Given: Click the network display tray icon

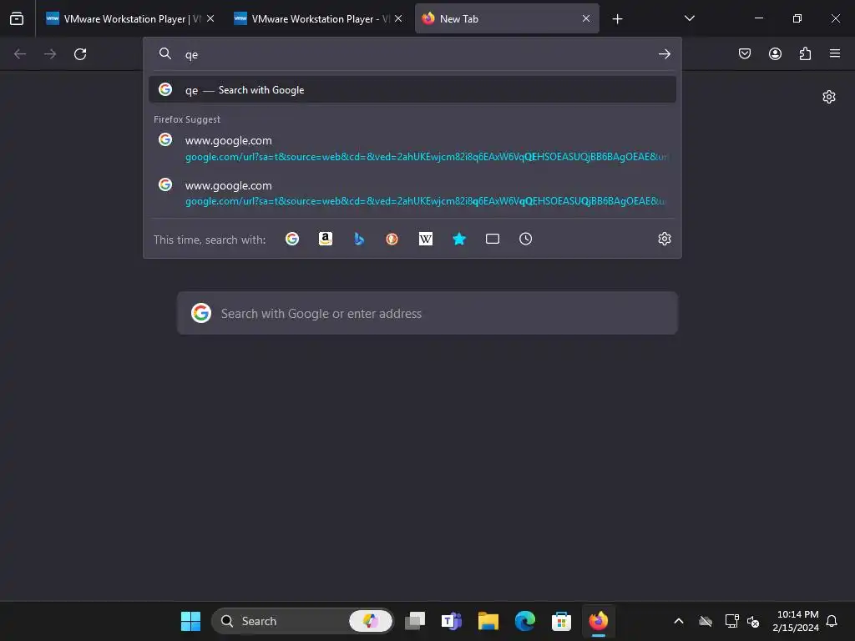Looking at the screenshot, I should 731,621.
